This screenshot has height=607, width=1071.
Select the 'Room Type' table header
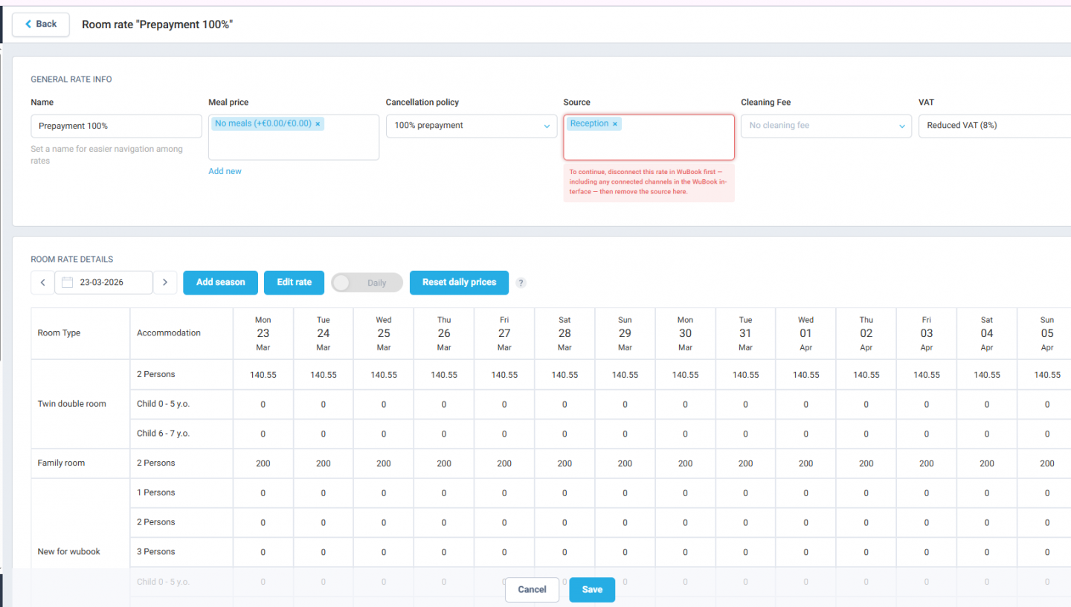59,333
